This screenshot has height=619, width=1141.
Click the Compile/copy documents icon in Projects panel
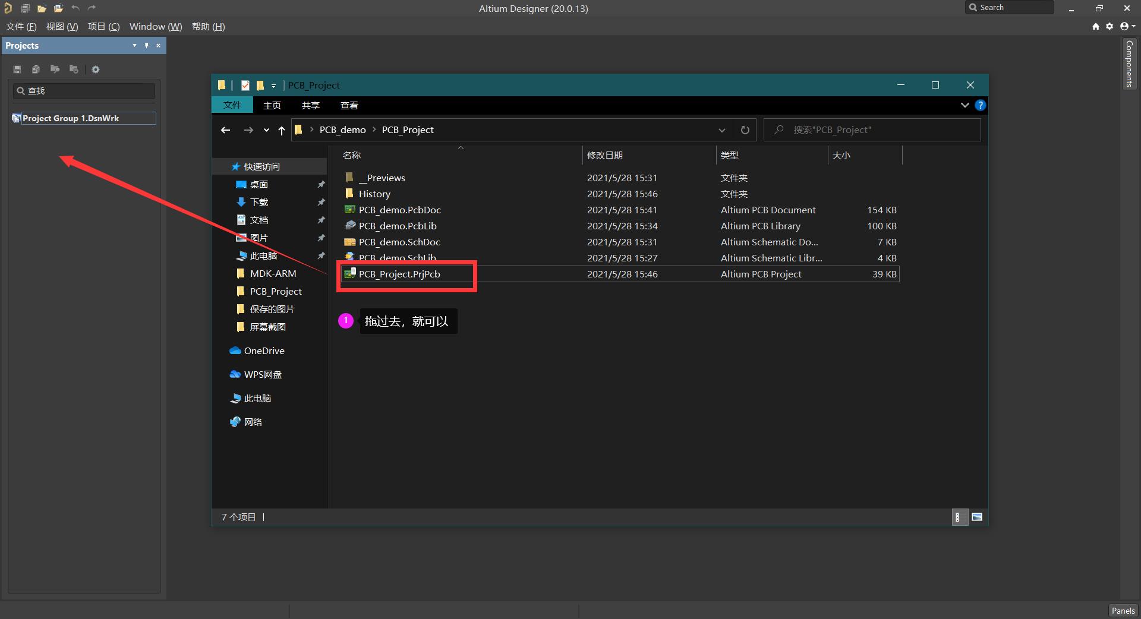36,70
